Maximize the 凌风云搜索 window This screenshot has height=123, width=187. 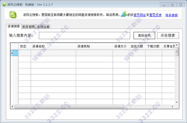pyautogui.click(x=172, y=5)
